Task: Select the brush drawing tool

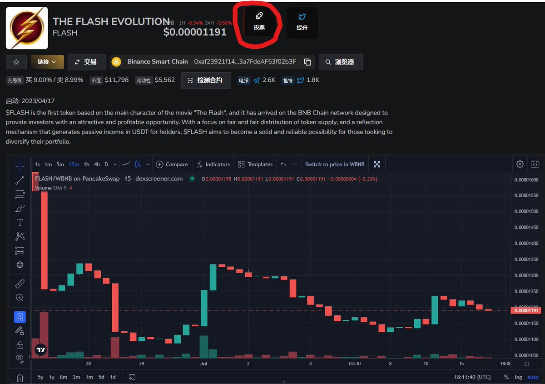Action: pos(20,209)
